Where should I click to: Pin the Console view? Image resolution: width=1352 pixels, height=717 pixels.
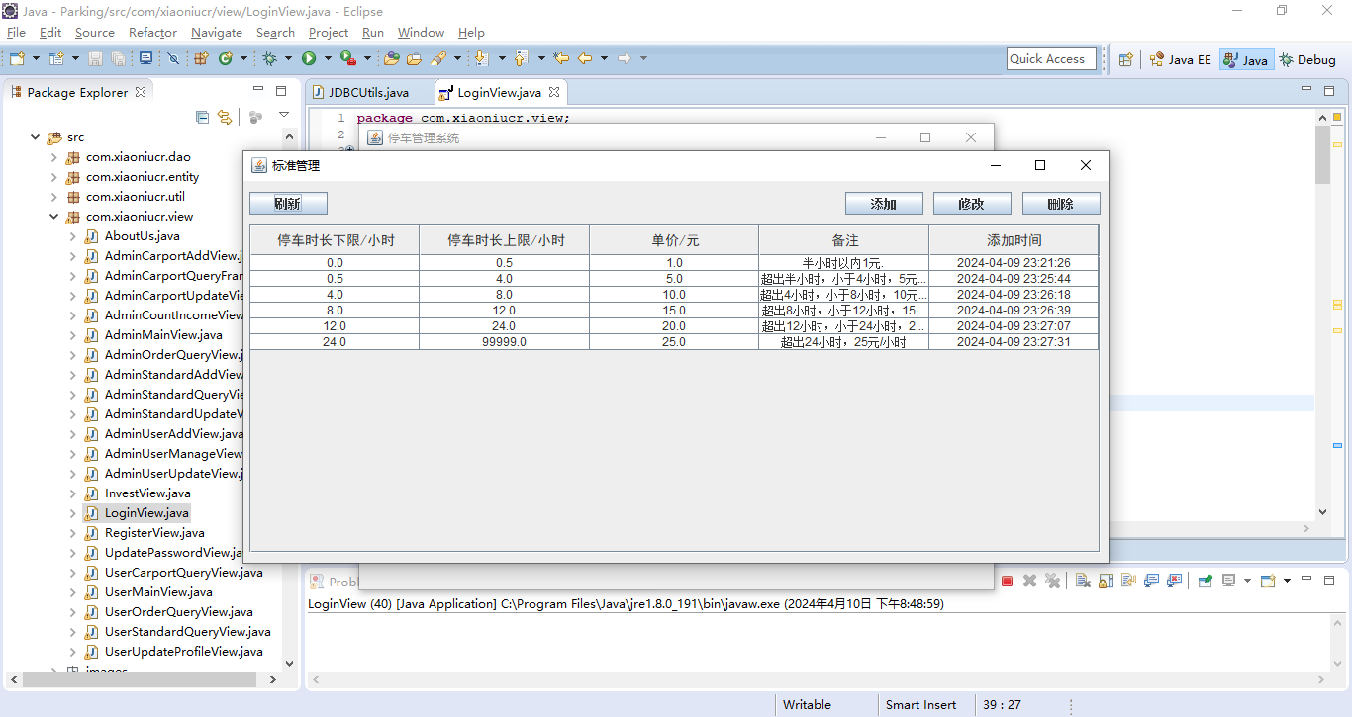(x=1205, y=581)
